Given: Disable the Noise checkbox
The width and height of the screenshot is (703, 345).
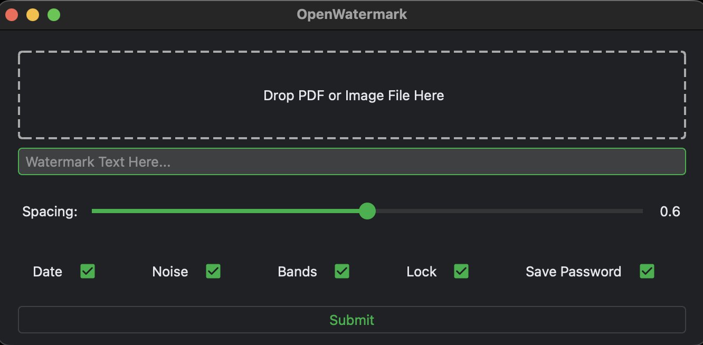Looking at the screenshot, I should pos(213,271).
